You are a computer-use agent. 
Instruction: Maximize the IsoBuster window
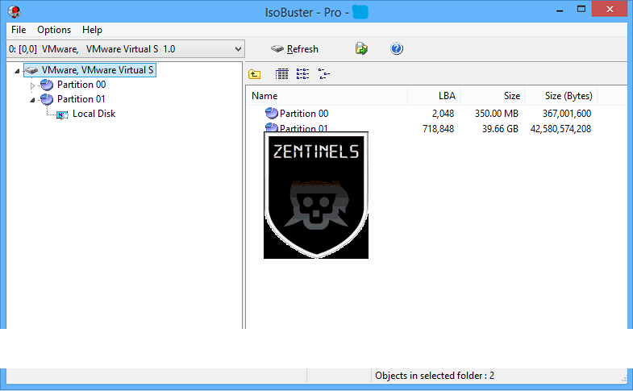(x=581, y=10)
